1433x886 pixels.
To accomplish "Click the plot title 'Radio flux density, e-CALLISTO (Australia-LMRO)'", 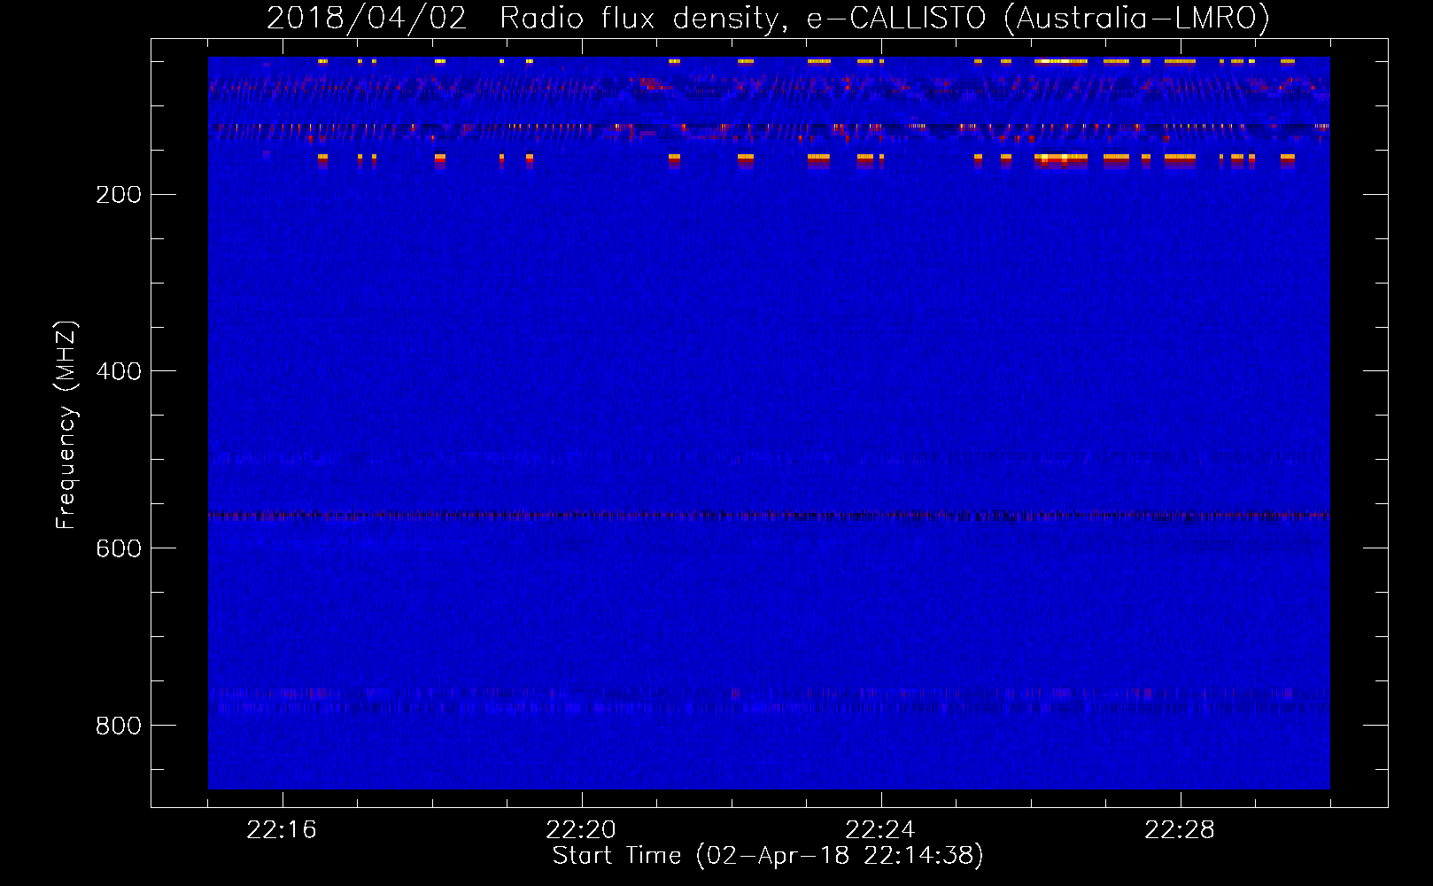I will 884,19.
